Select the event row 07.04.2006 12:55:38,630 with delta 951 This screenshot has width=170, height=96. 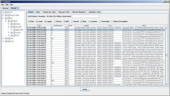[x=96, y=39]
